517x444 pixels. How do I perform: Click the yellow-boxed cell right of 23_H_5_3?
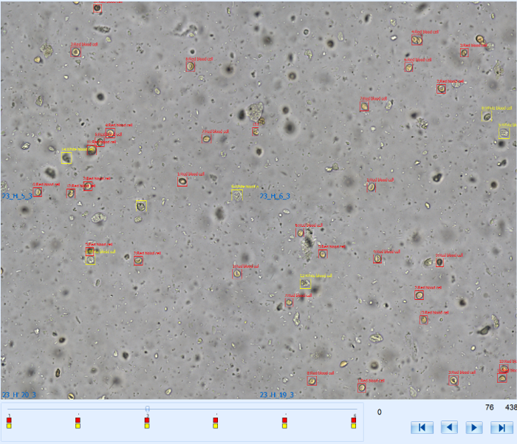click(141, 205)
